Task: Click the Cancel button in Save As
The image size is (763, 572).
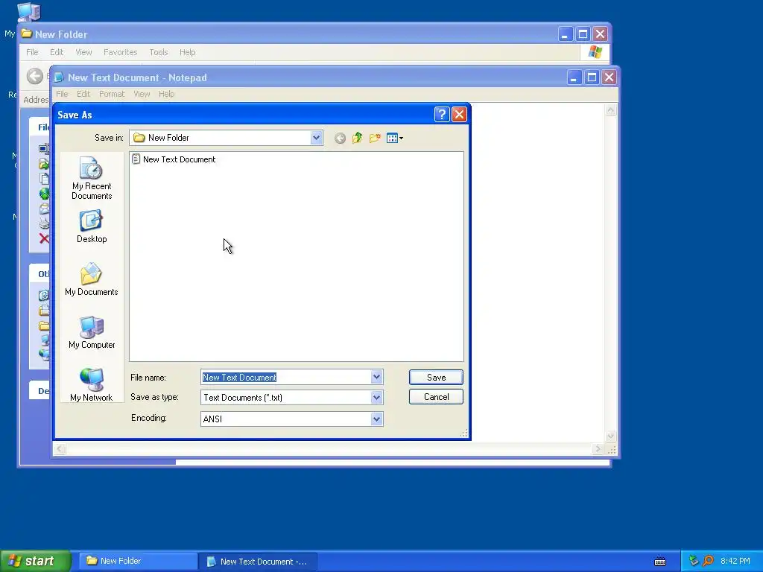Action: point(436,397)
